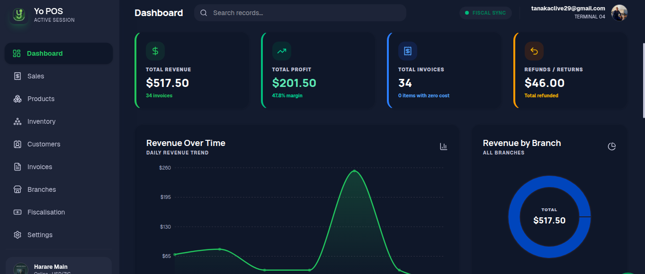Click the bar chart icon on Revenue Over Time
This screenshot has width=645, height=274.
pyautogui.click(x=444, y=146)
